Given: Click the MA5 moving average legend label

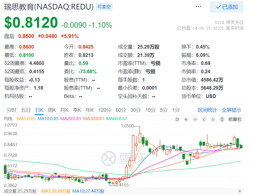Looking at the screenshot, I should pyautogui.click(x=26, y=119).
